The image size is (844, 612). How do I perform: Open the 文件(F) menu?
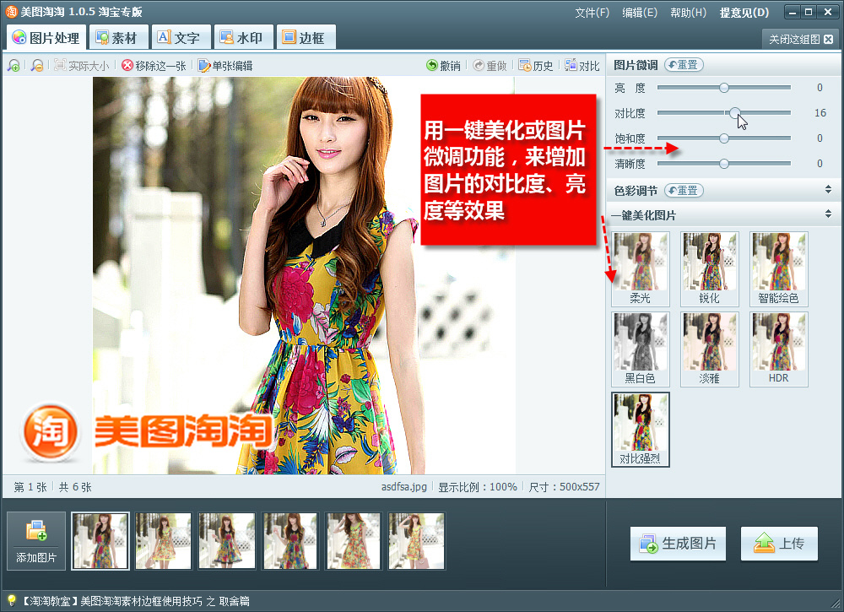(x=592, y=13)
